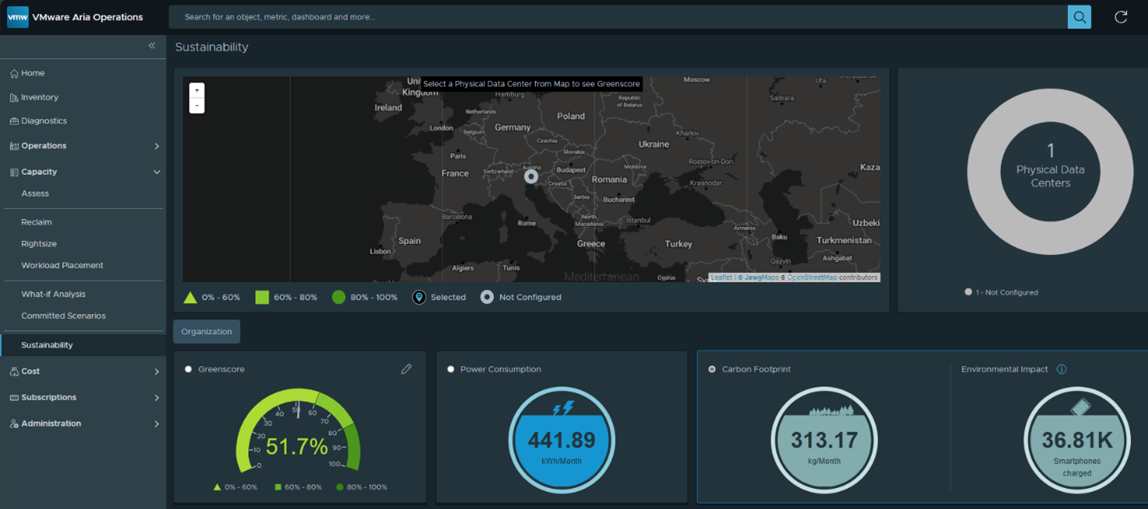
Task: Zoom out on the map
Action: click(197, 105)
